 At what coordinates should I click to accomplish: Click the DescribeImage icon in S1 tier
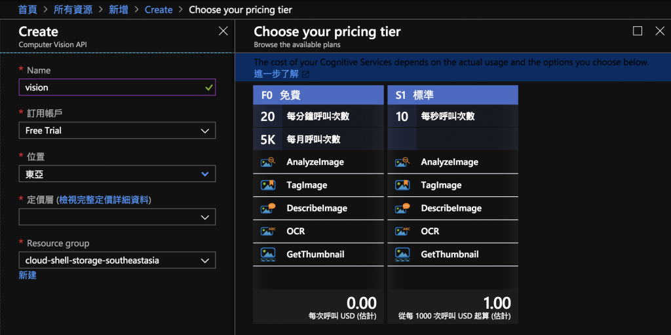[402, 208]
